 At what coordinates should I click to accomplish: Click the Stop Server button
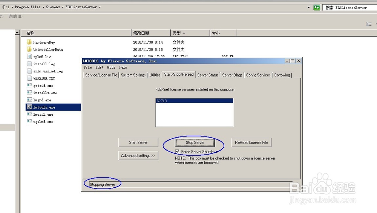click(x=195, y=143)
